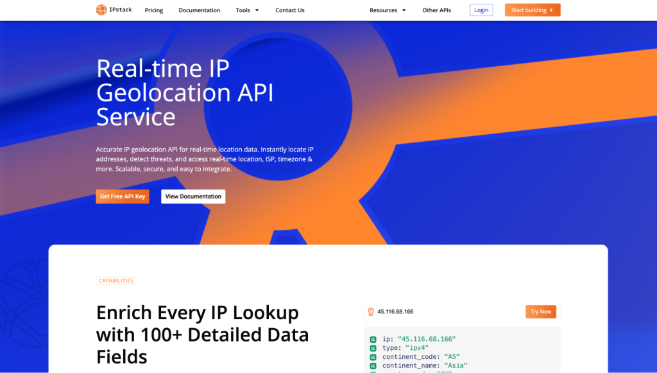The width and height of the screenshot is (657, 373).
Task: Click the CAPABILITIES tag label
Action: 116,281
